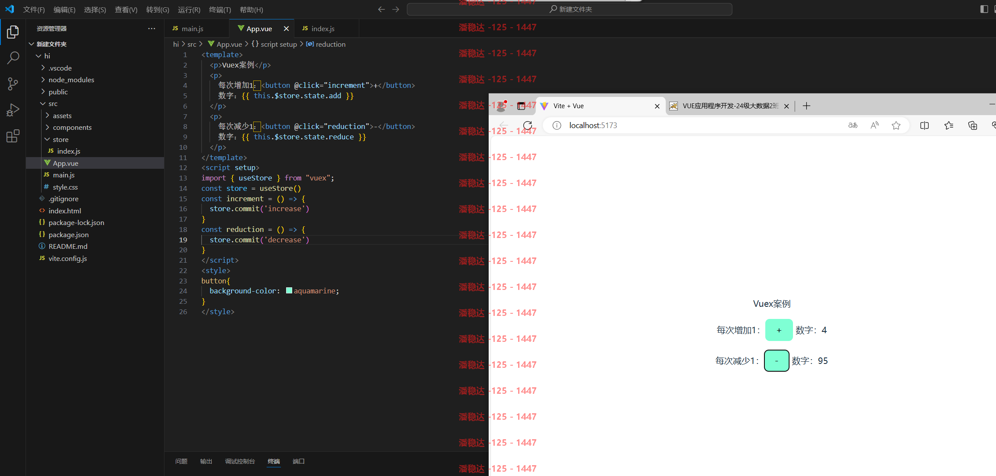Close the VUE应用程序开发 browser tab
This screenshot has height=476, width=996.
[x=786, y=106]
